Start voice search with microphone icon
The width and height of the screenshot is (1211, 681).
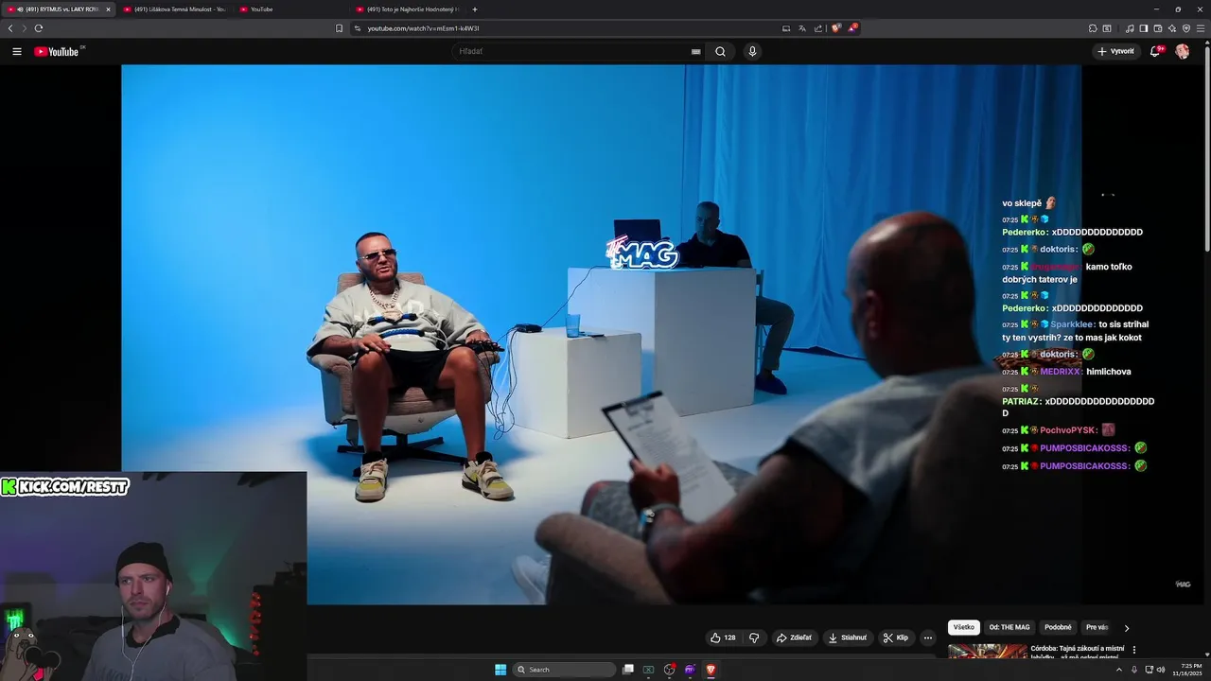click(x=752, y=51)
